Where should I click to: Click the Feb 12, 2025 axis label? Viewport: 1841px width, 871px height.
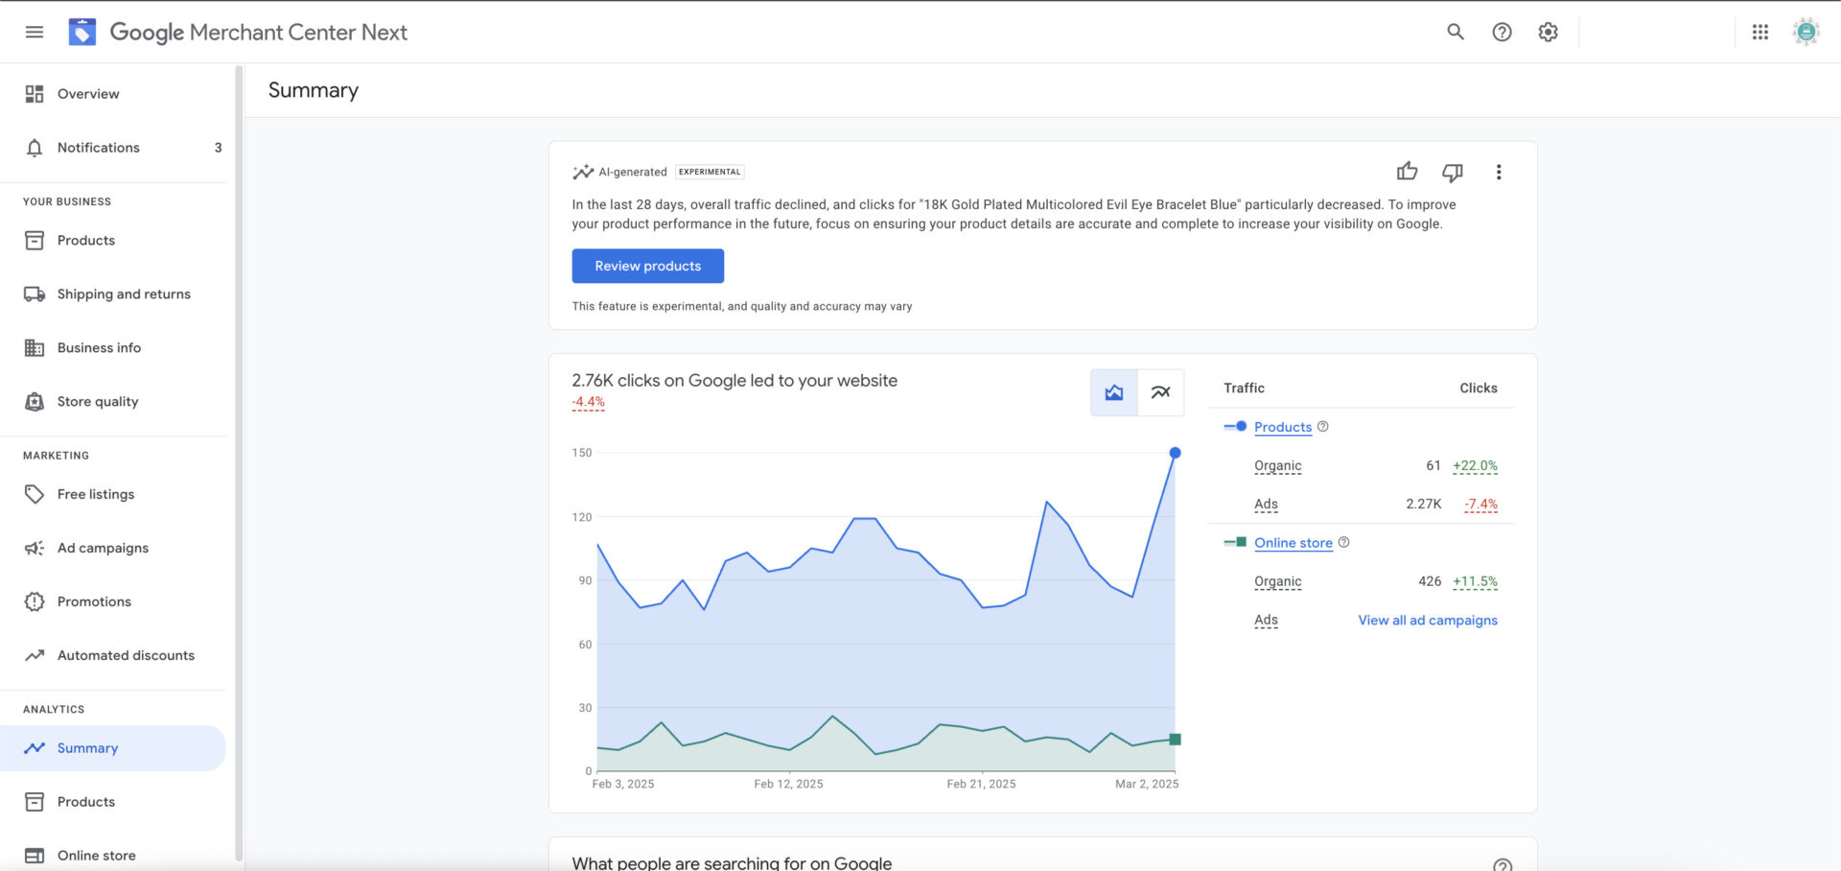pos(788,784)
